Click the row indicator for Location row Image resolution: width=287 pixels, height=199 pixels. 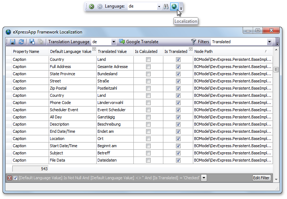coord(9,139)
